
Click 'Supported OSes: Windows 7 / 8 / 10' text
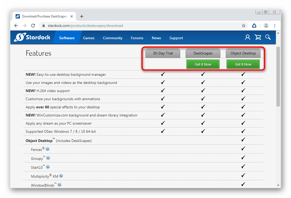coord(61,131)
